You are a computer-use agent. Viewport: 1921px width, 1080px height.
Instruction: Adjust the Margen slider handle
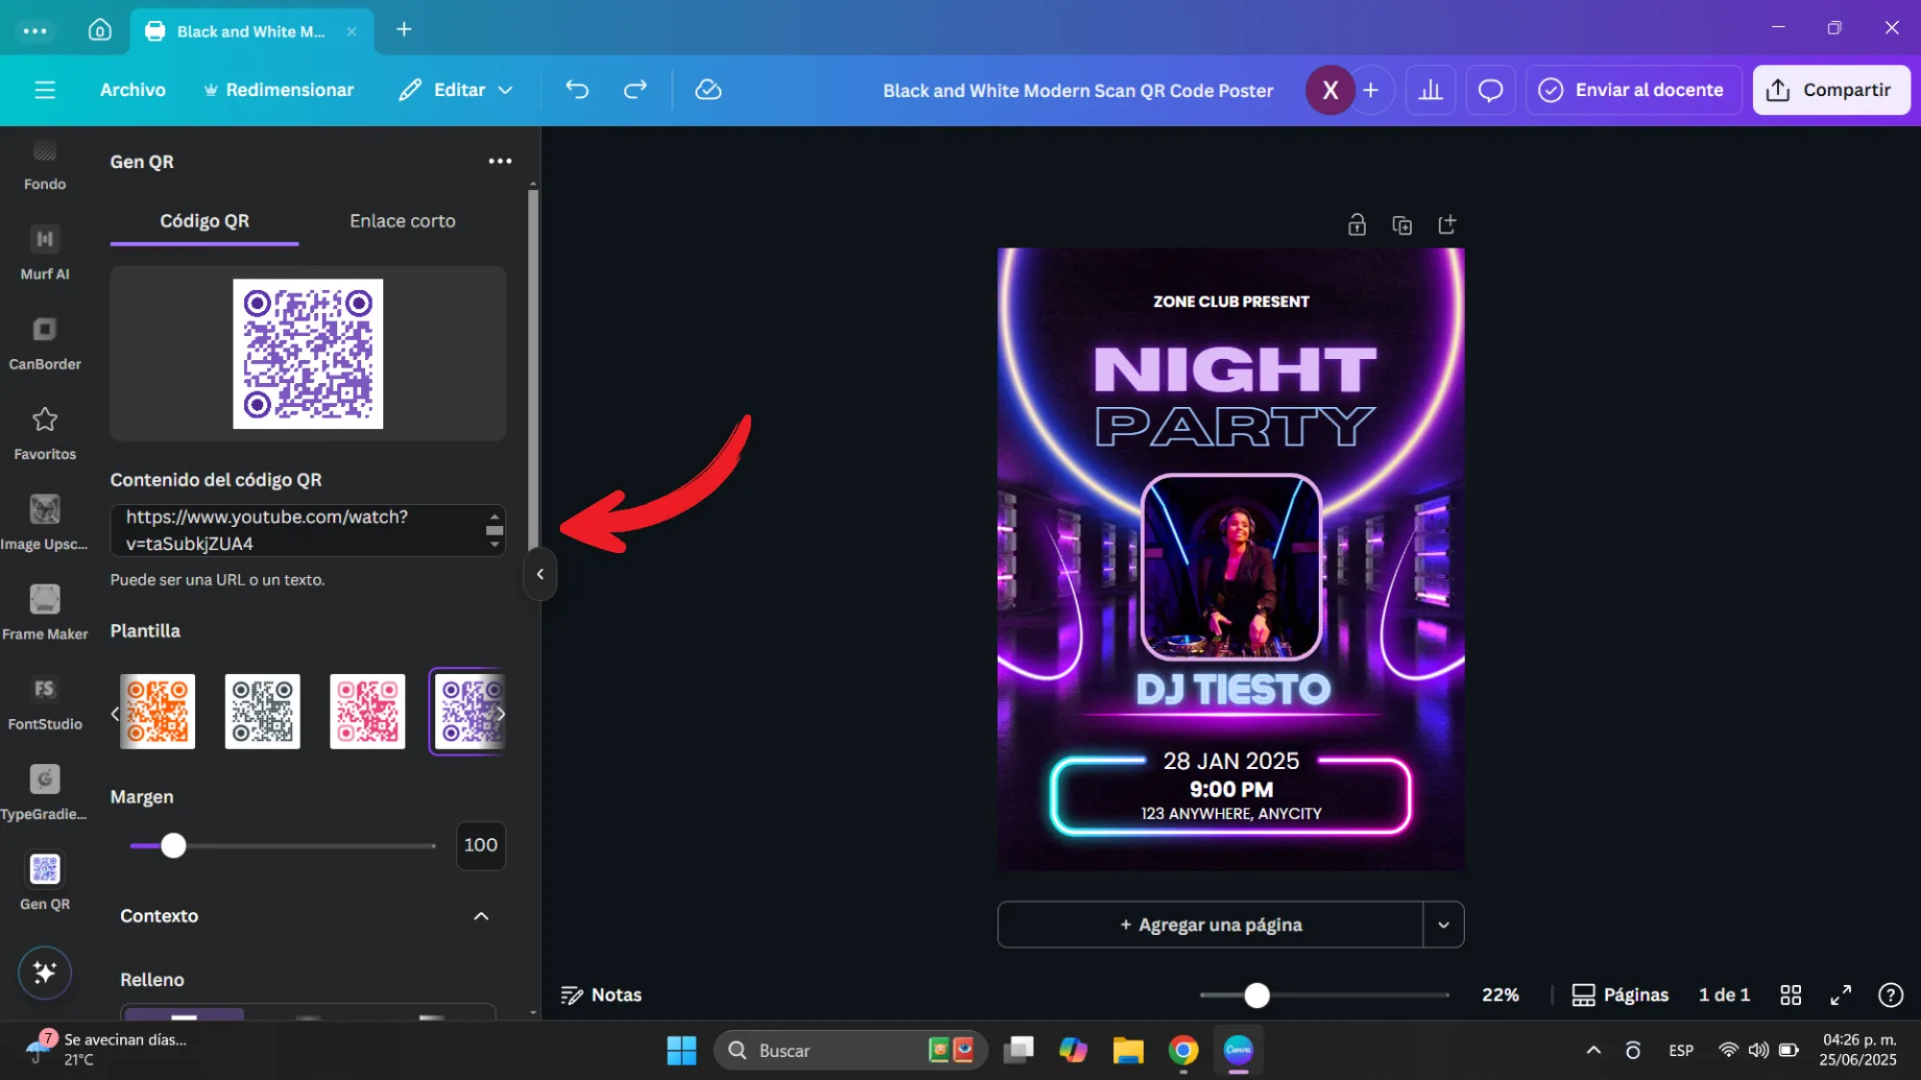pyautogui.click(x=173, y=846)
